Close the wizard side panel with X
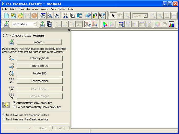 point(69,30)
